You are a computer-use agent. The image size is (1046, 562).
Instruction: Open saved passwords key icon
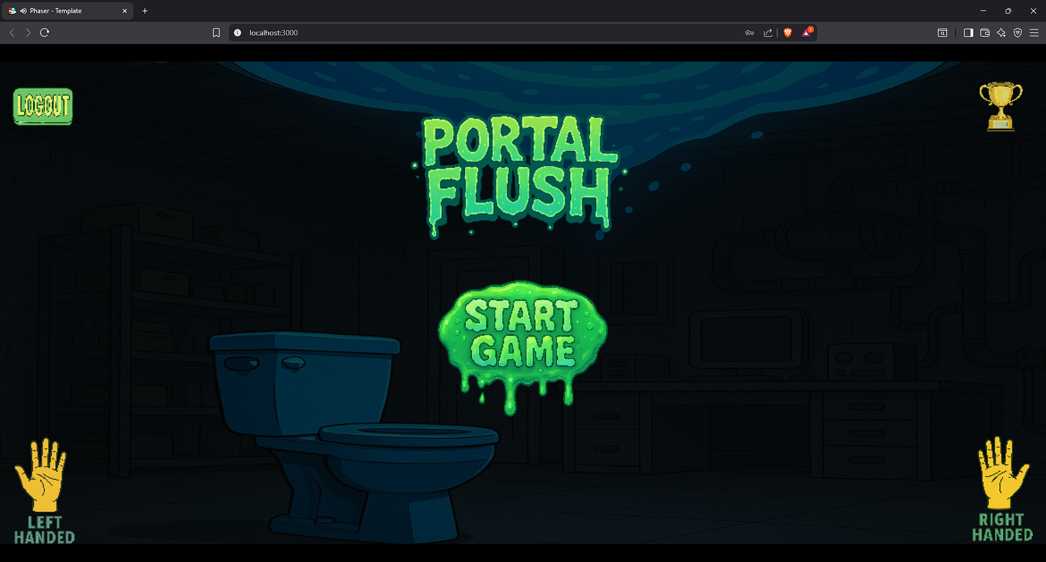(x=750, y=33)
